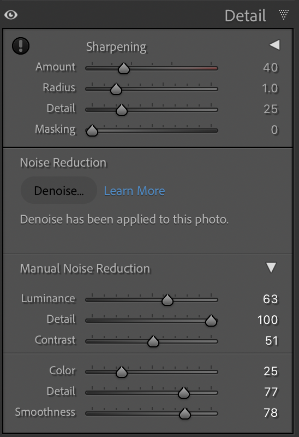Select the Luminance value field showing 63
Image resolution: width=299 pixels, height=437 pixels.
coord(270,299)
